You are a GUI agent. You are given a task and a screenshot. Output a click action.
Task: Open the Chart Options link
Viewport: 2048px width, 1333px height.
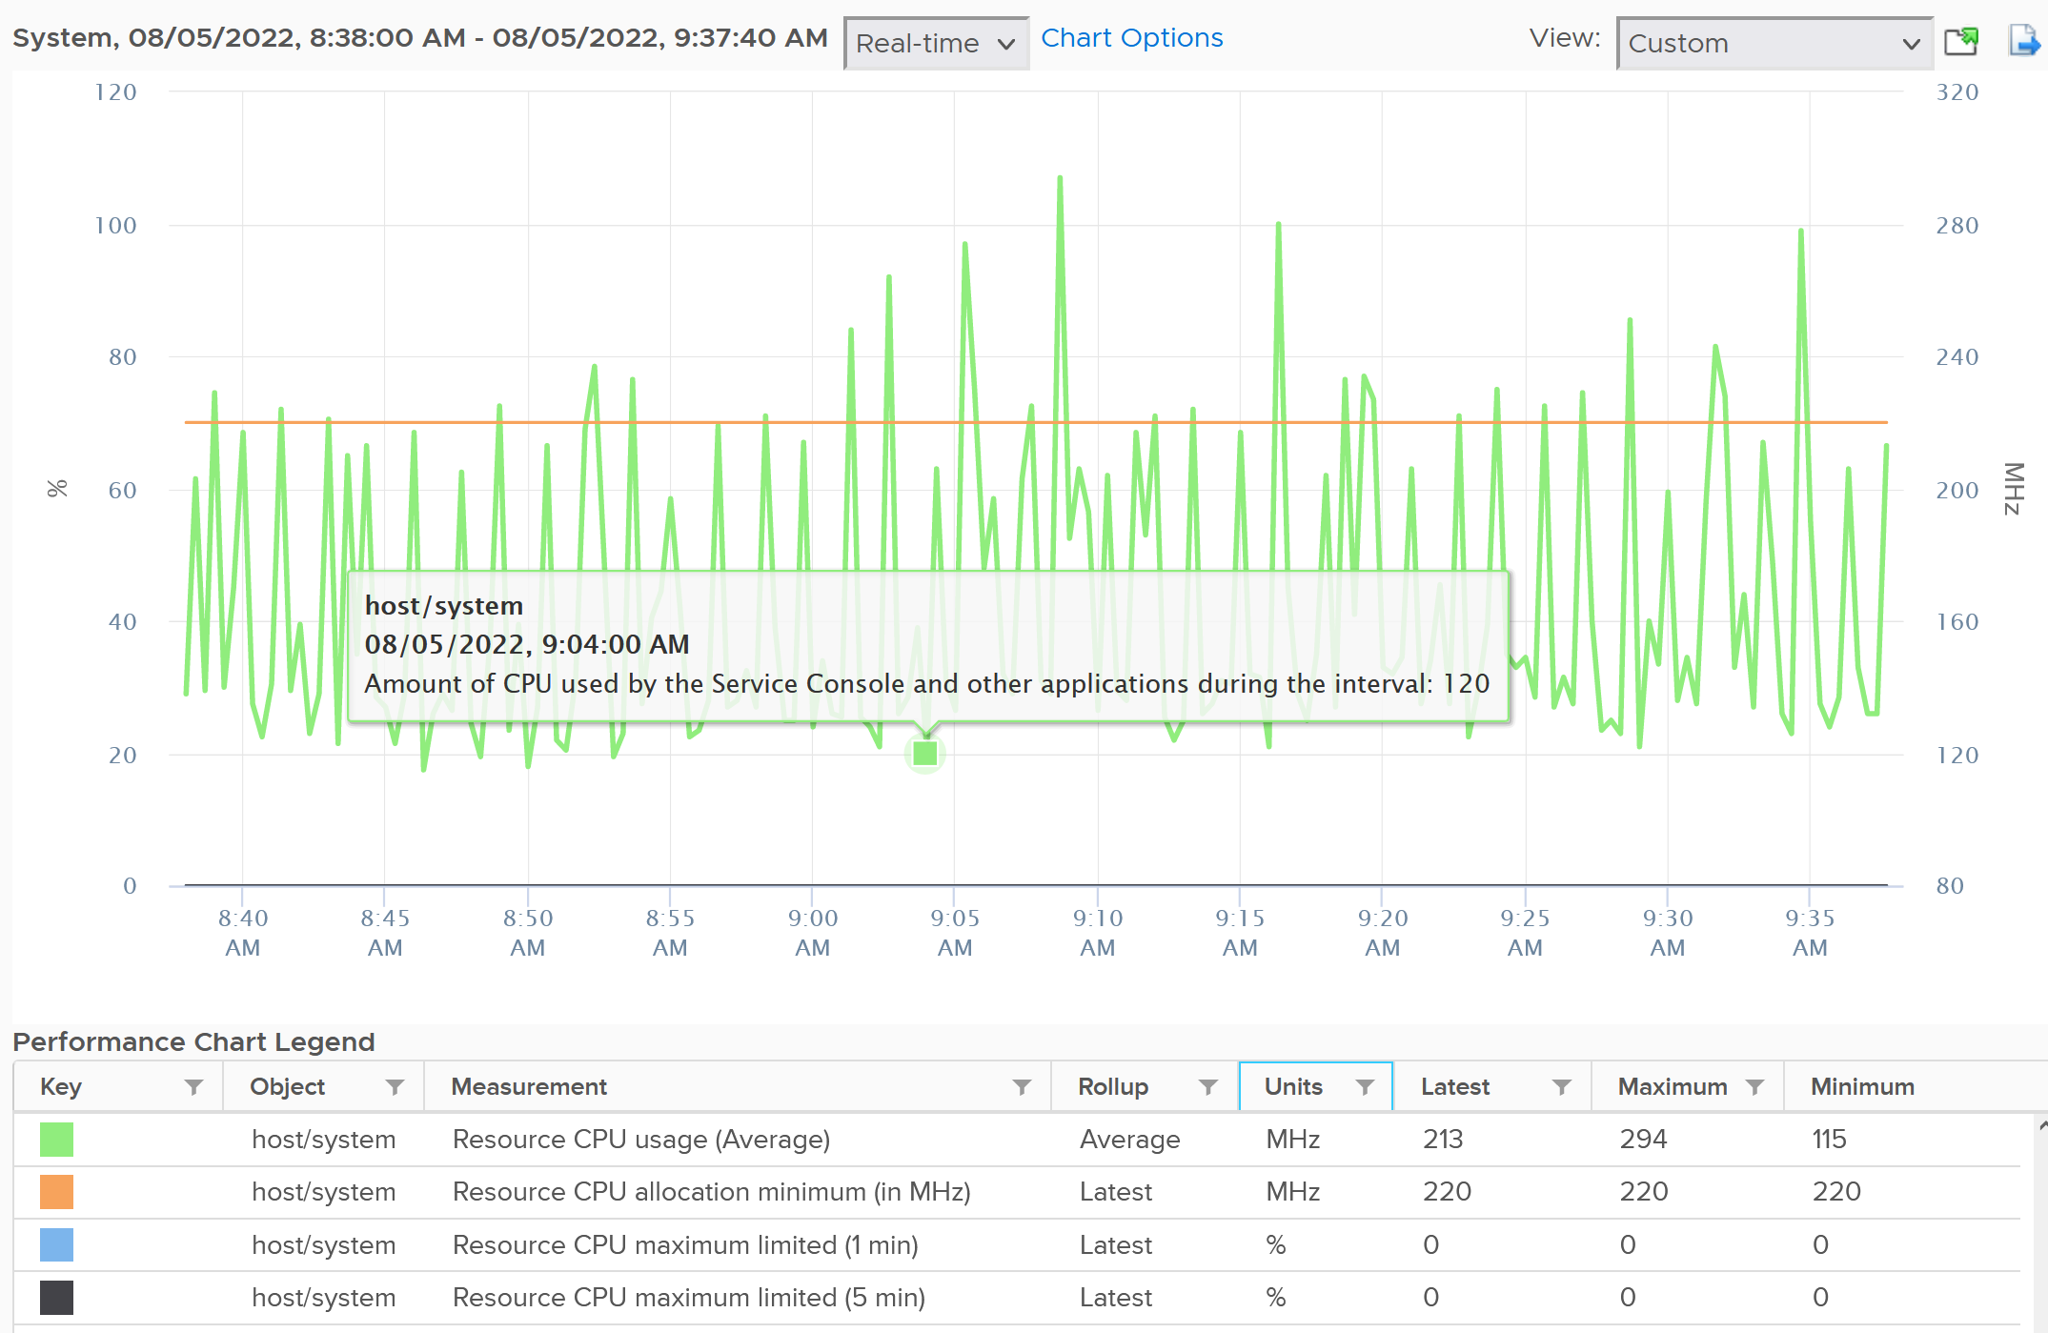(x=1131, y=37)
